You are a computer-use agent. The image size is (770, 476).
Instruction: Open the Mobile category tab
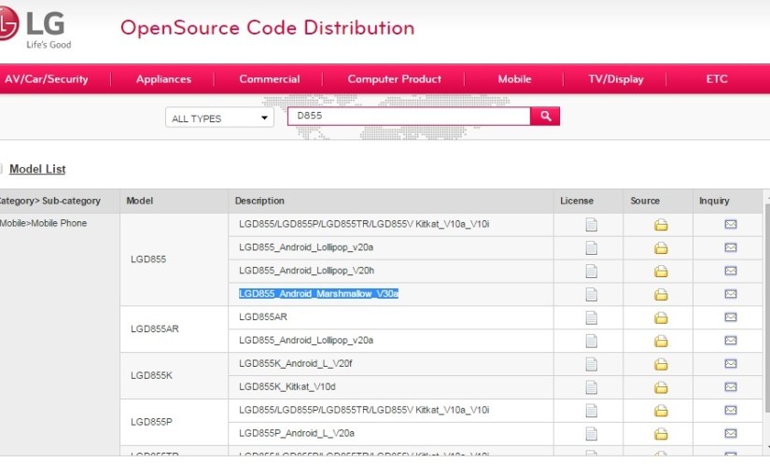point(514,79)
